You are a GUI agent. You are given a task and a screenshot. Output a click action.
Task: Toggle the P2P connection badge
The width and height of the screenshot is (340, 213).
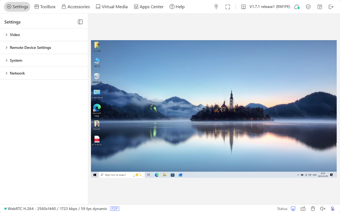click(x=115, y=209)
